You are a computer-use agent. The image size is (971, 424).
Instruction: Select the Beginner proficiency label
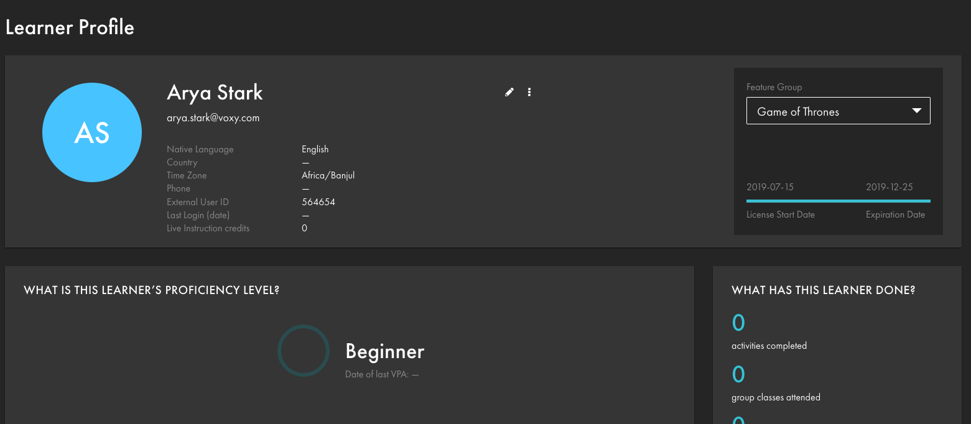(x=384, y=351)
